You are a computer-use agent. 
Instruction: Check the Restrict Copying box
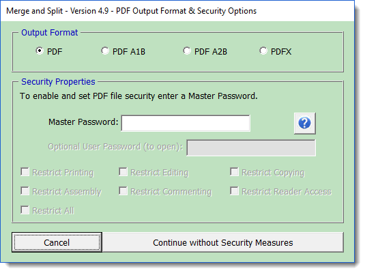click(234, 172)
